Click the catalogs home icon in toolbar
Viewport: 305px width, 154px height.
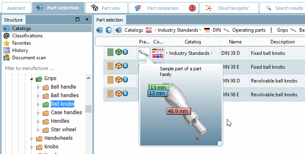(100, 30)
